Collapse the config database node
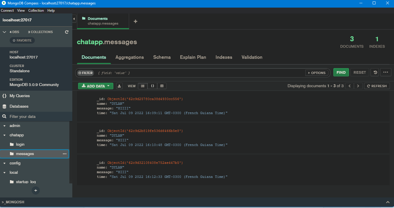The height and width of the screenshot is (208, 394). 4,163
